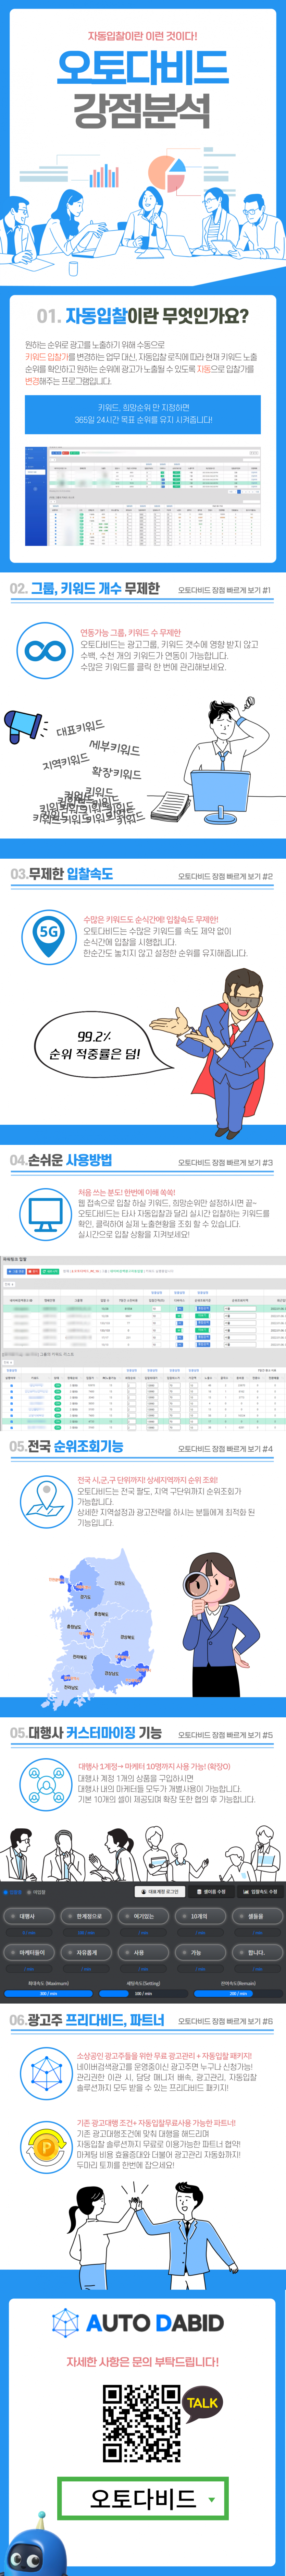The height and width of the screenshot is (2576, 286).
Task: Click the 마케터들이 keyword chip
Action: pyautogui.click(x=28, y=1952)
